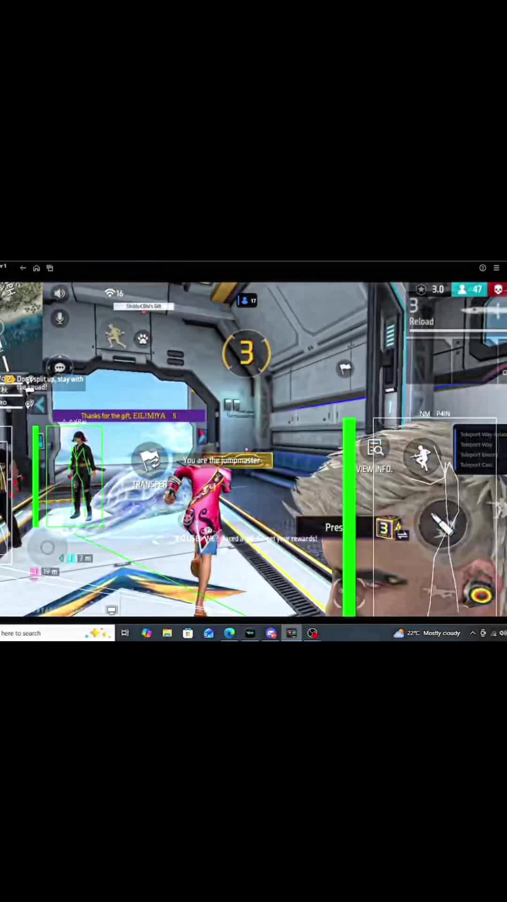Click the alive players counter 47
507x902 pixels.
click(469, 289)
